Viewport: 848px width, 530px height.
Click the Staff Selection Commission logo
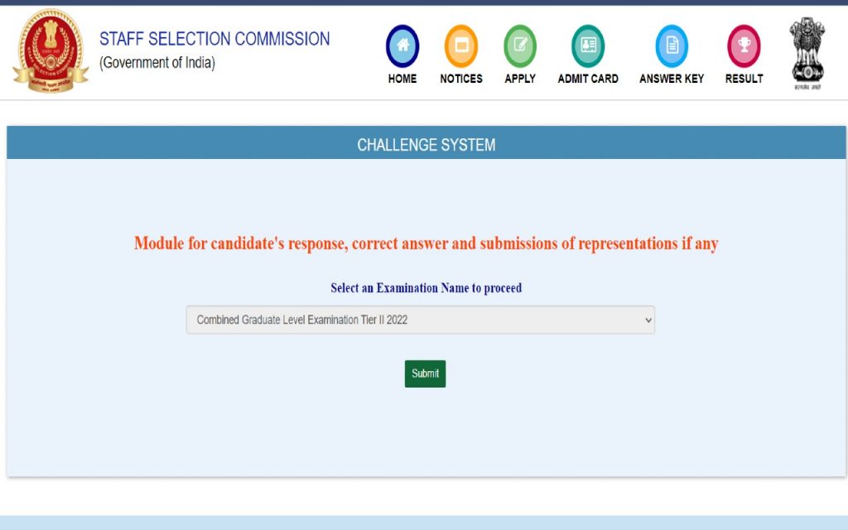coord(50,51)
